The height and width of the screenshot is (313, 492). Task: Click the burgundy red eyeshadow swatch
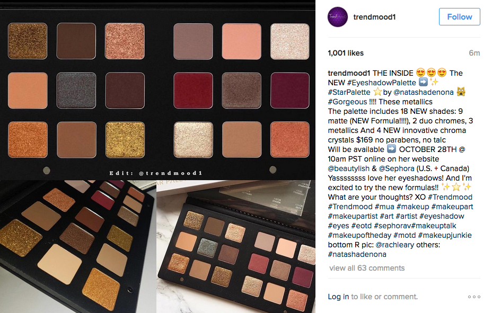click(x=193, y=91)
